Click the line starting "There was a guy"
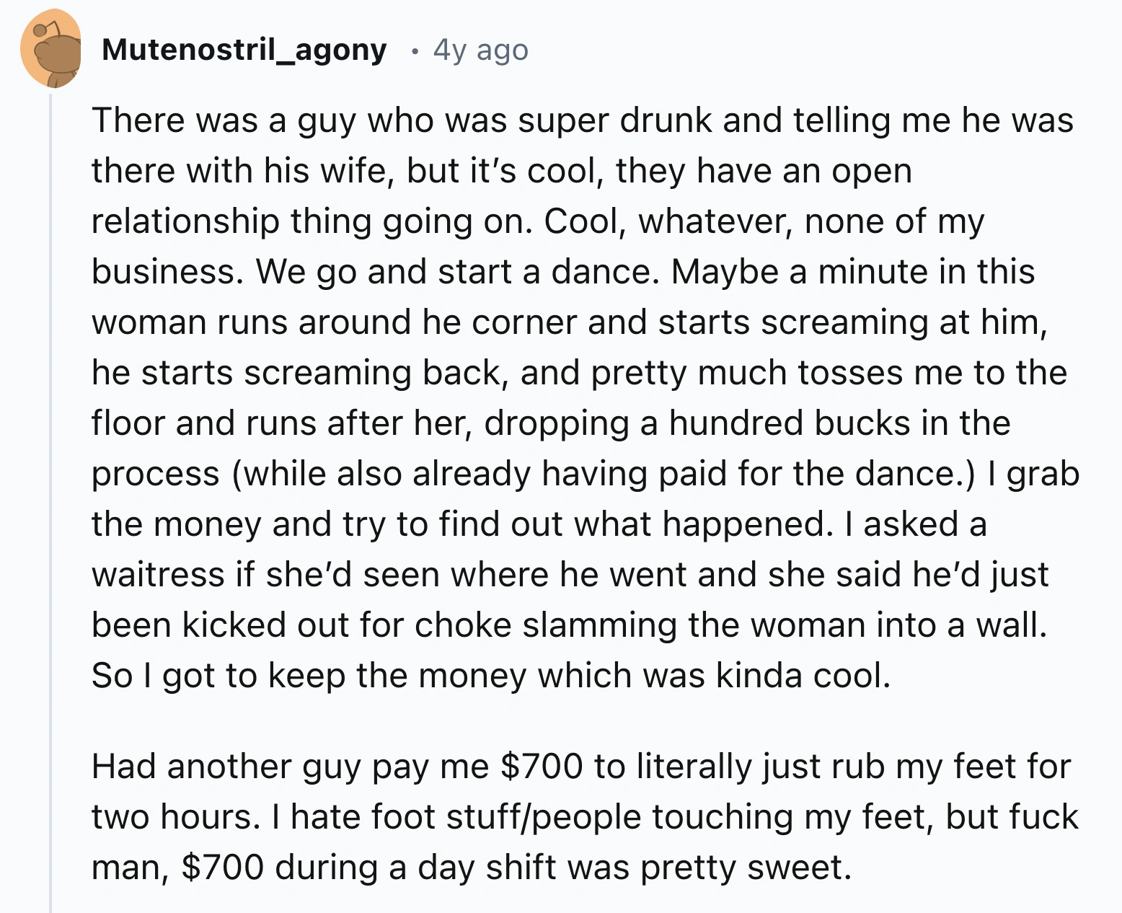Screen dimensions: 1122x913 tap(581, 120)
